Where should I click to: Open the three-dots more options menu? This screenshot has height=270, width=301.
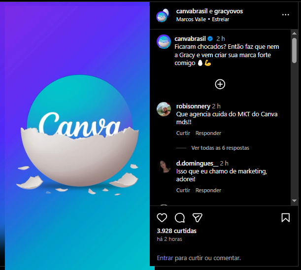click(285, 15)
